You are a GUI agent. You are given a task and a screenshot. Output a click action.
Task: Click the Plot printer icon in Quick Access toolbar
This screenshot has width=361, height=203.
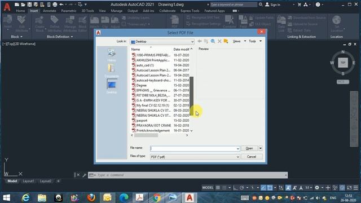[x=55, y=5]
